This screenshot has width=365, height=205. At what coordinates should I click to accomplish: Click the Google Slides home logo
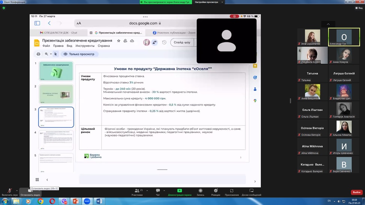pyautogui.click(x=37, y=43)
